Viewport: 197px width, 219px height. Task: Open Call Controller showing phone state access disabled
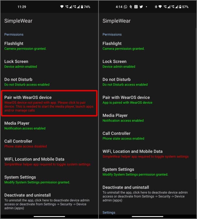click(x=49, y=143)
